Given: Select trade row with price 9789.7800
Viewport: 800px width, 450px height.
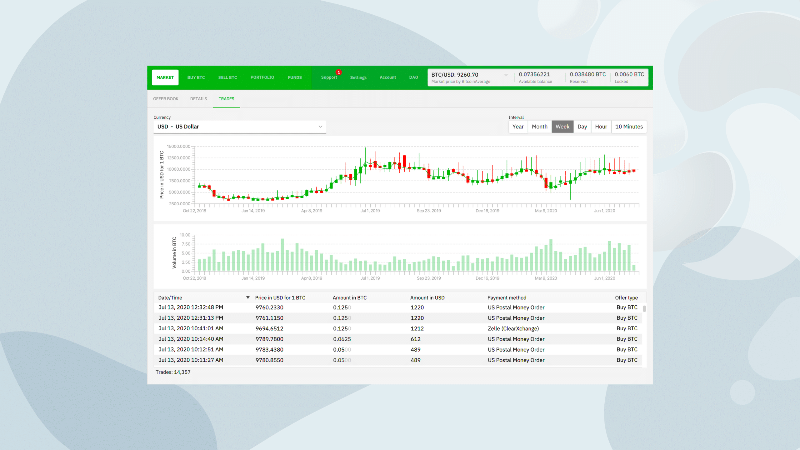Looking at the screenshot, I should 398,339.
